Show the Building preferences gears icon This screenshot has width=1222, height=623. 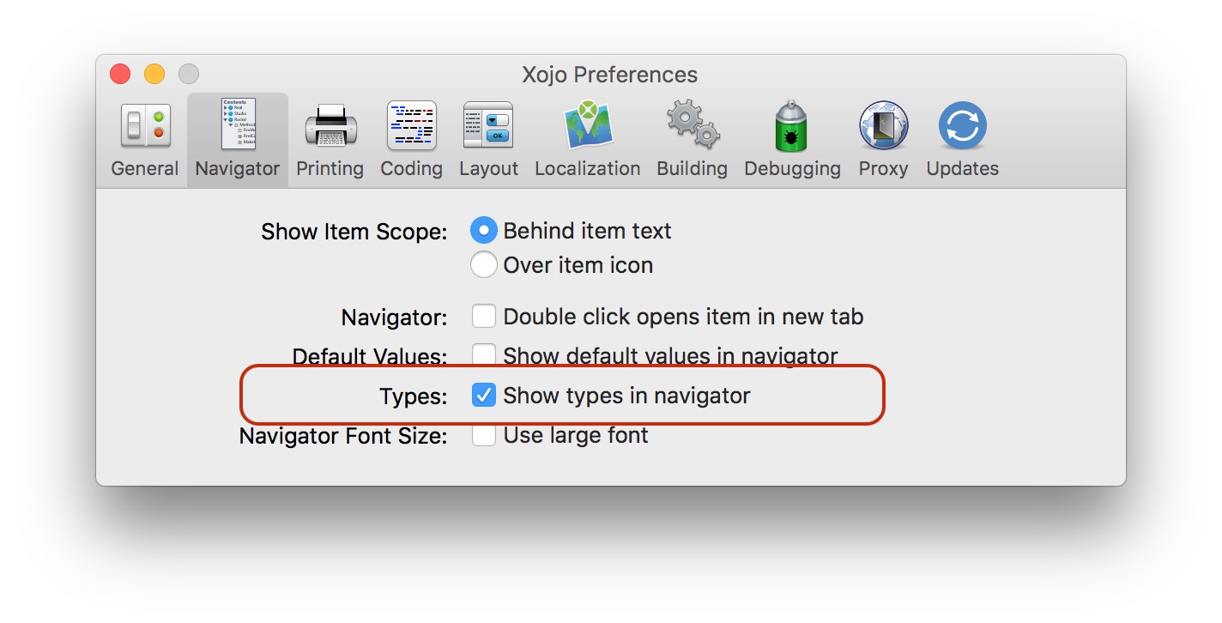(x=693, y=125)
